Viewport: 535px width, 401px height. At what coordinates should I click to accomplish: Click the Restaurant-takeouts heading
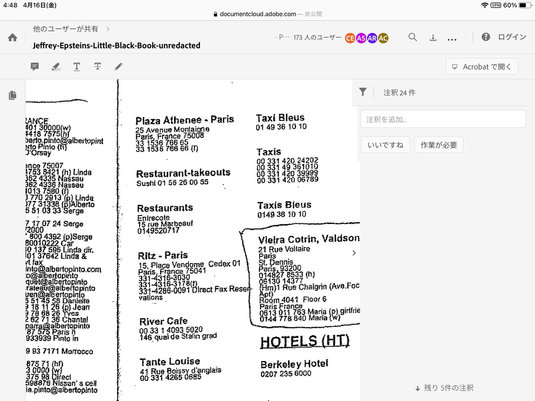[x=183, y=173]
